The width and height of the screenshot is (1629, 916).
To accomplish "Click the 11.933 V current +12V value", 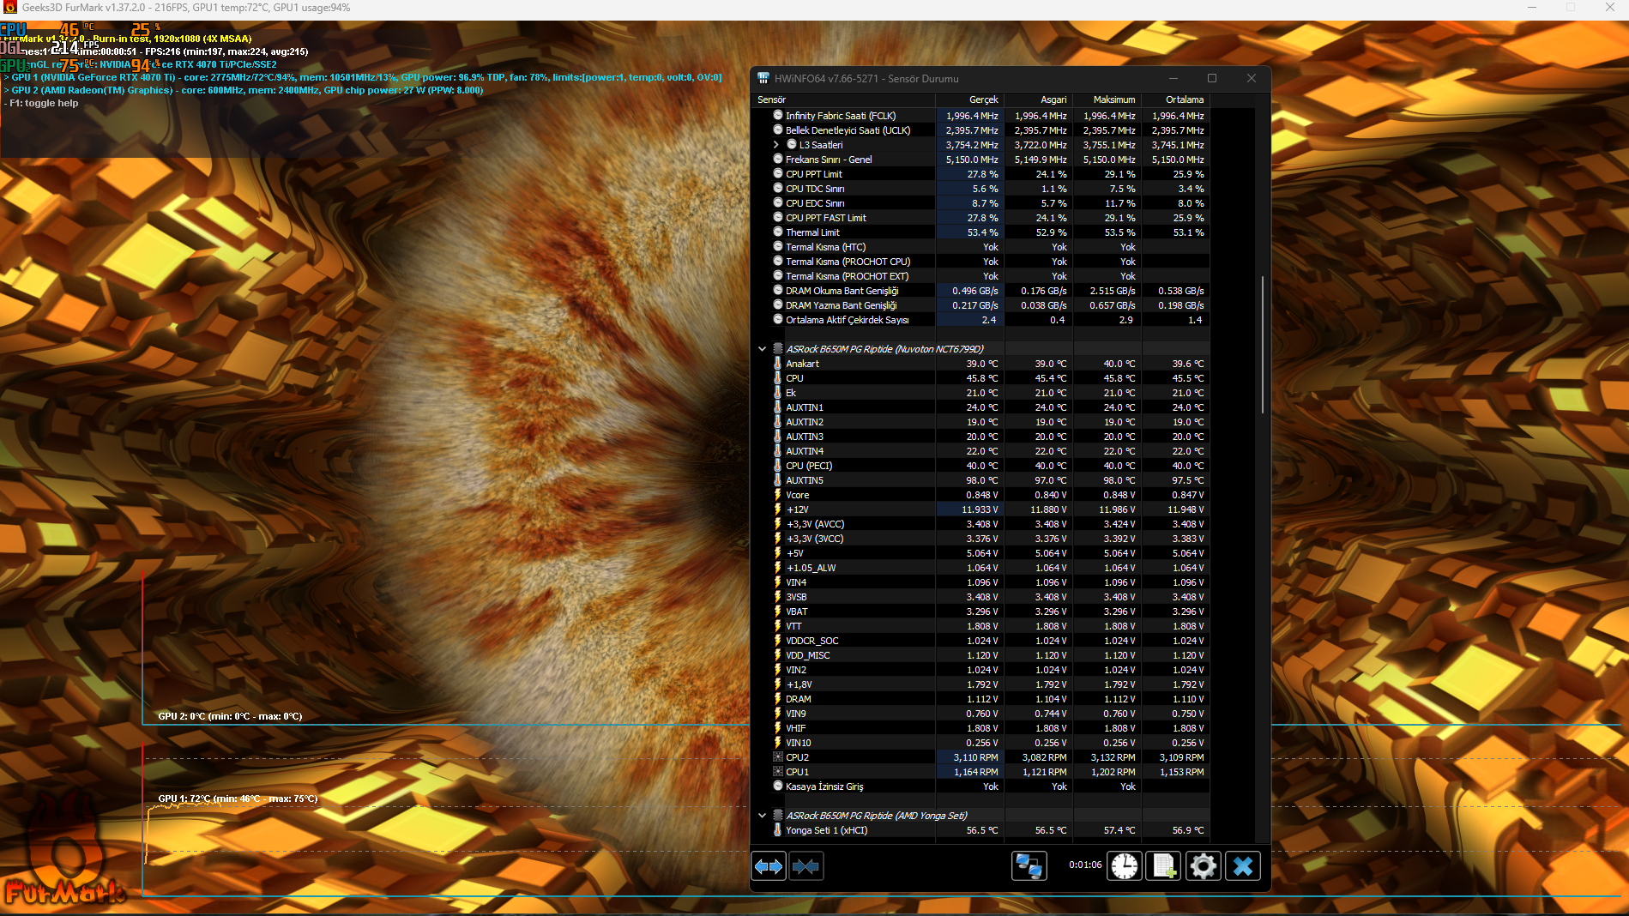I will click(x=980, y=509).
